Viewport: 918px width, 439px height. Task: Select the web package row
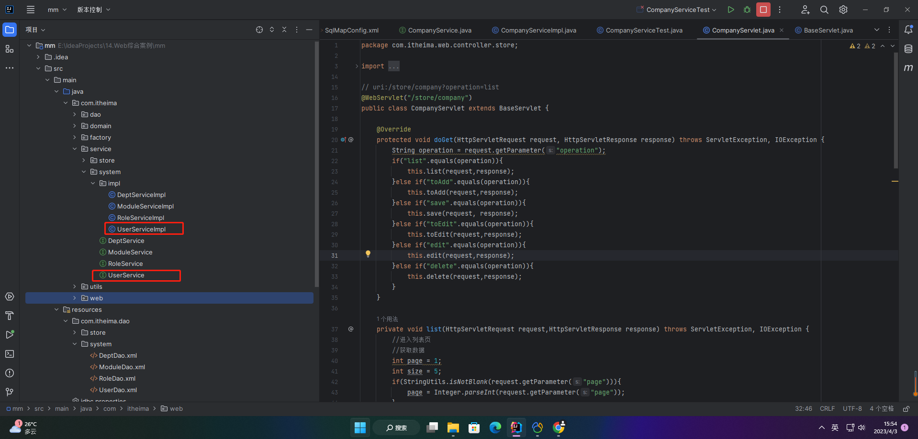169,298
